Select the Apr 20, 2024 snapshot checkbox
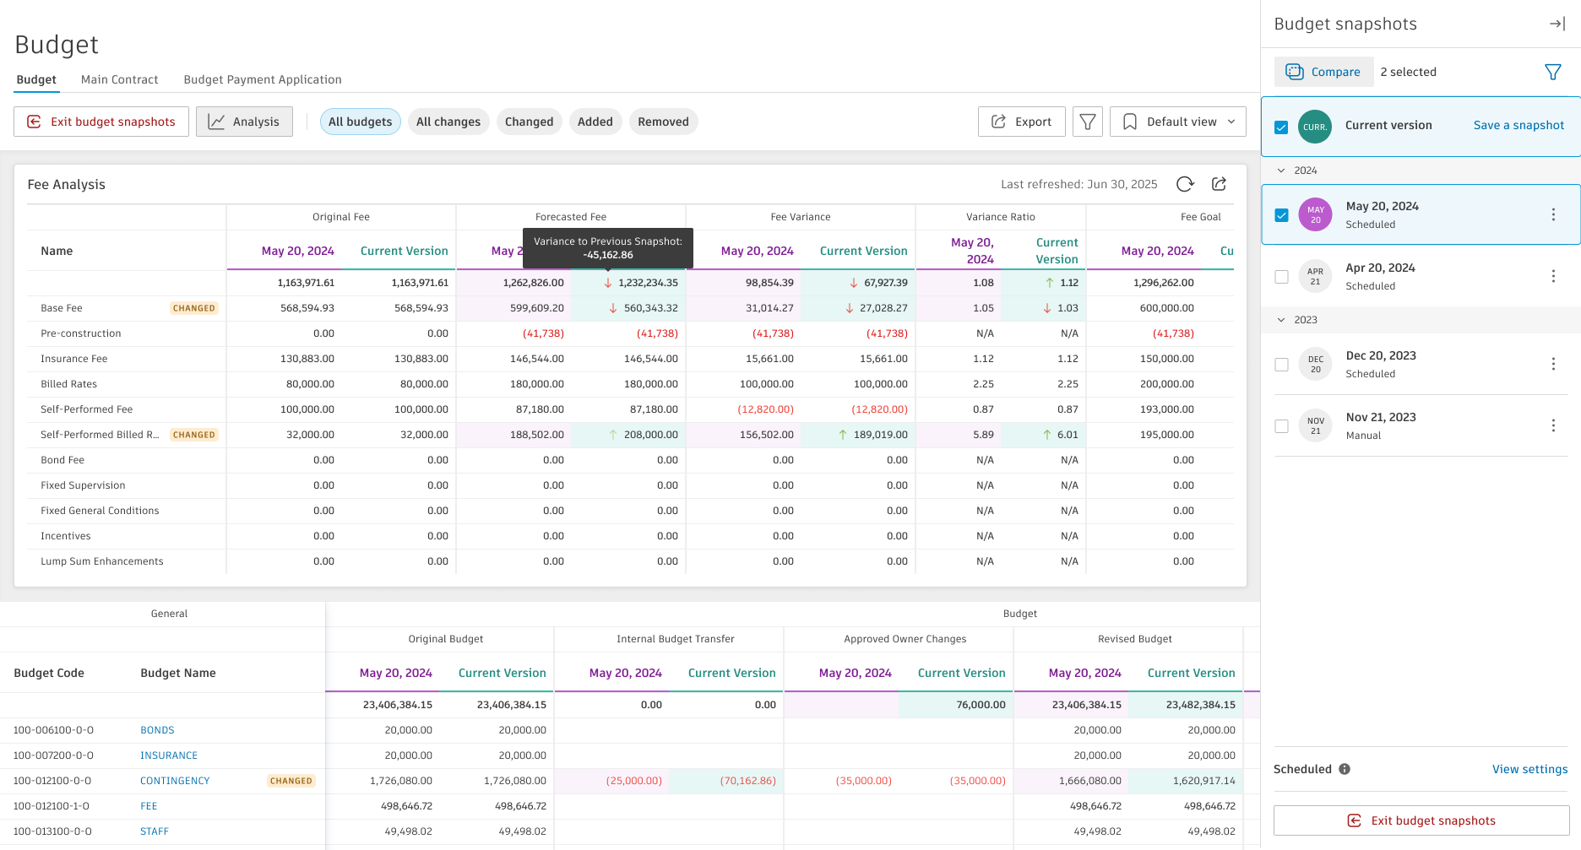1581x850 pixels. (1281, 277)
